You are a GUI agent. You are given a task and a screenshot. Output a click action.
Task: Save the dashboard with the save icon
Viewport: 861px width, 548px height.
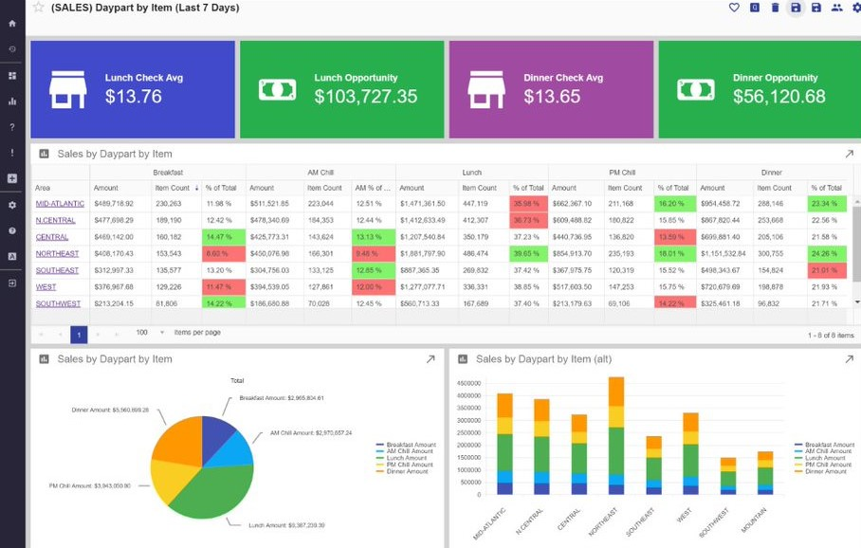(x=796, y=9)
